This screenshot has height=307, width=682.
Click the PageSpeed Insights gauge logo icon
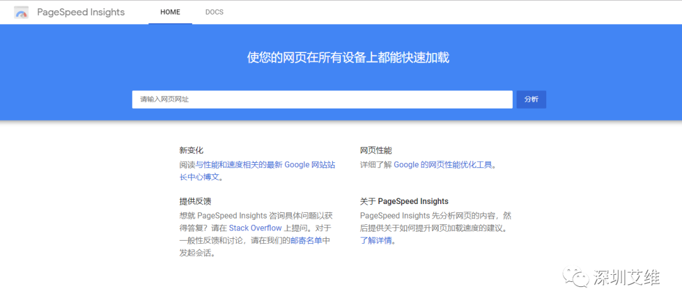coord(21,12)
